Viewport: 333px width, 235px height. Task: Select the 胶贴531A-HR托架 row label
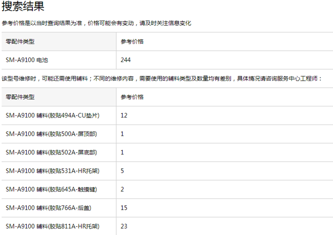[x=52, y=171]
